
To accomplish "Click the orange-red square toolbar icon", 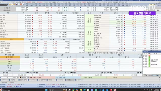I will tap(21, 4).
